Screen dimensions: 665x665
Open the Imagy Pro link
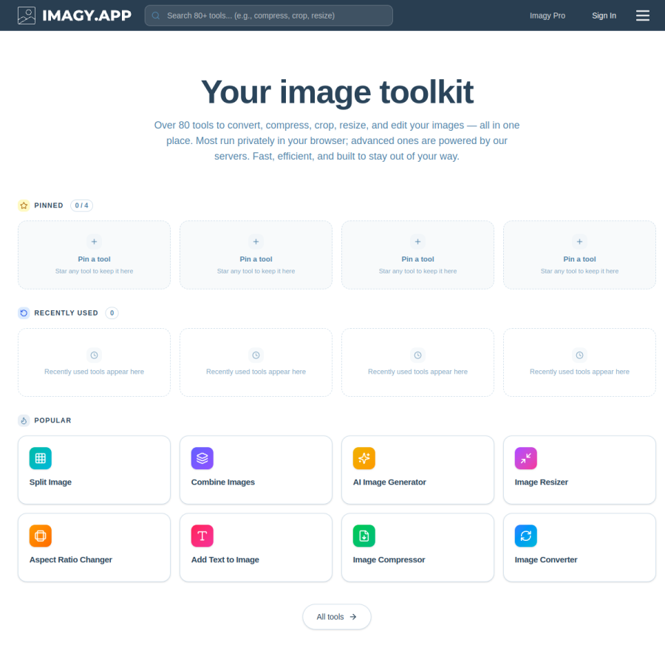547,16
